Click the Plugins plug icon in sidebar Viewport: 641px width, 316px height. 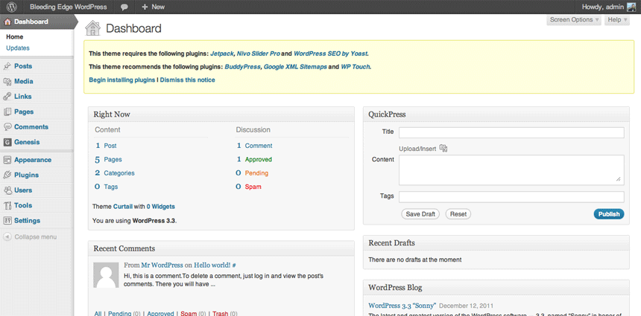tap(7, 175)
